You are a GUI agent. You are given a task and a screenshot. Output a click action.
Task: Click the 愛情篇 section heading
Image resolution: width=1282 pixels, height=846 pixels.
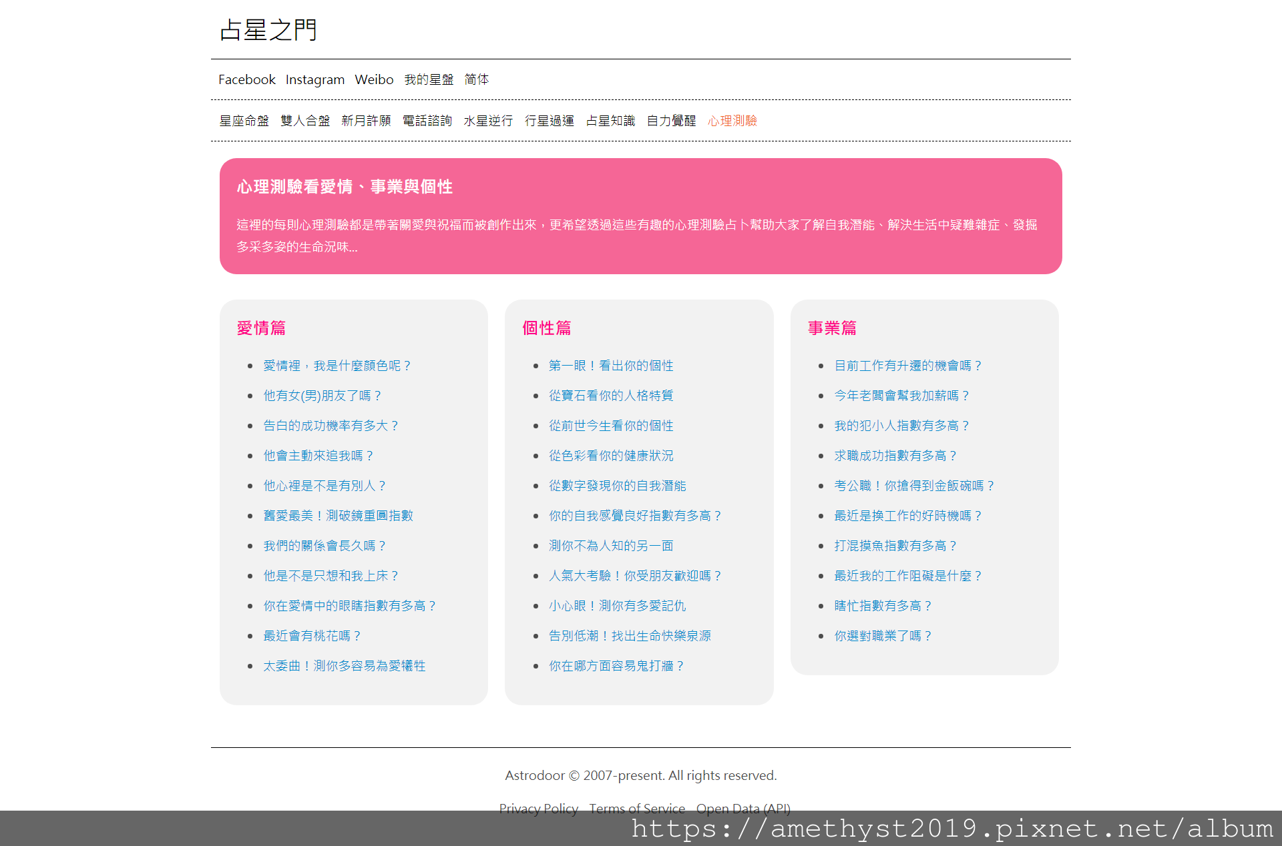click(261, 328)
